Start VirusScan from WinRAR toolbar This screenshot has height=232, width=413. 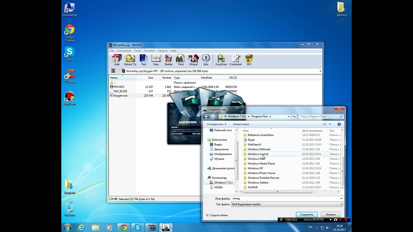point(221,60)
